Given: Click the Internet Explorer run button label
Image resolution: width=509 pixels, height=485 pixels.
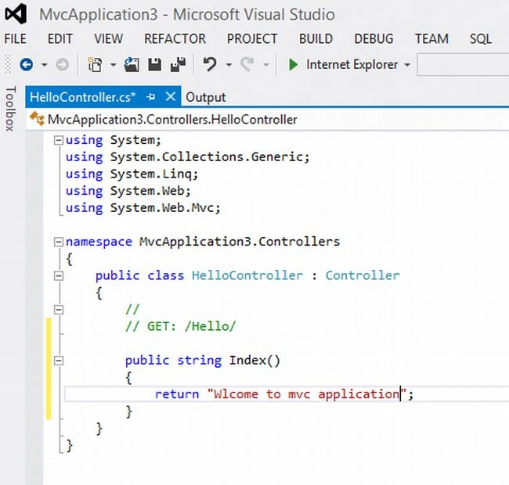Looking at the screenshot, I should point(352,64).
